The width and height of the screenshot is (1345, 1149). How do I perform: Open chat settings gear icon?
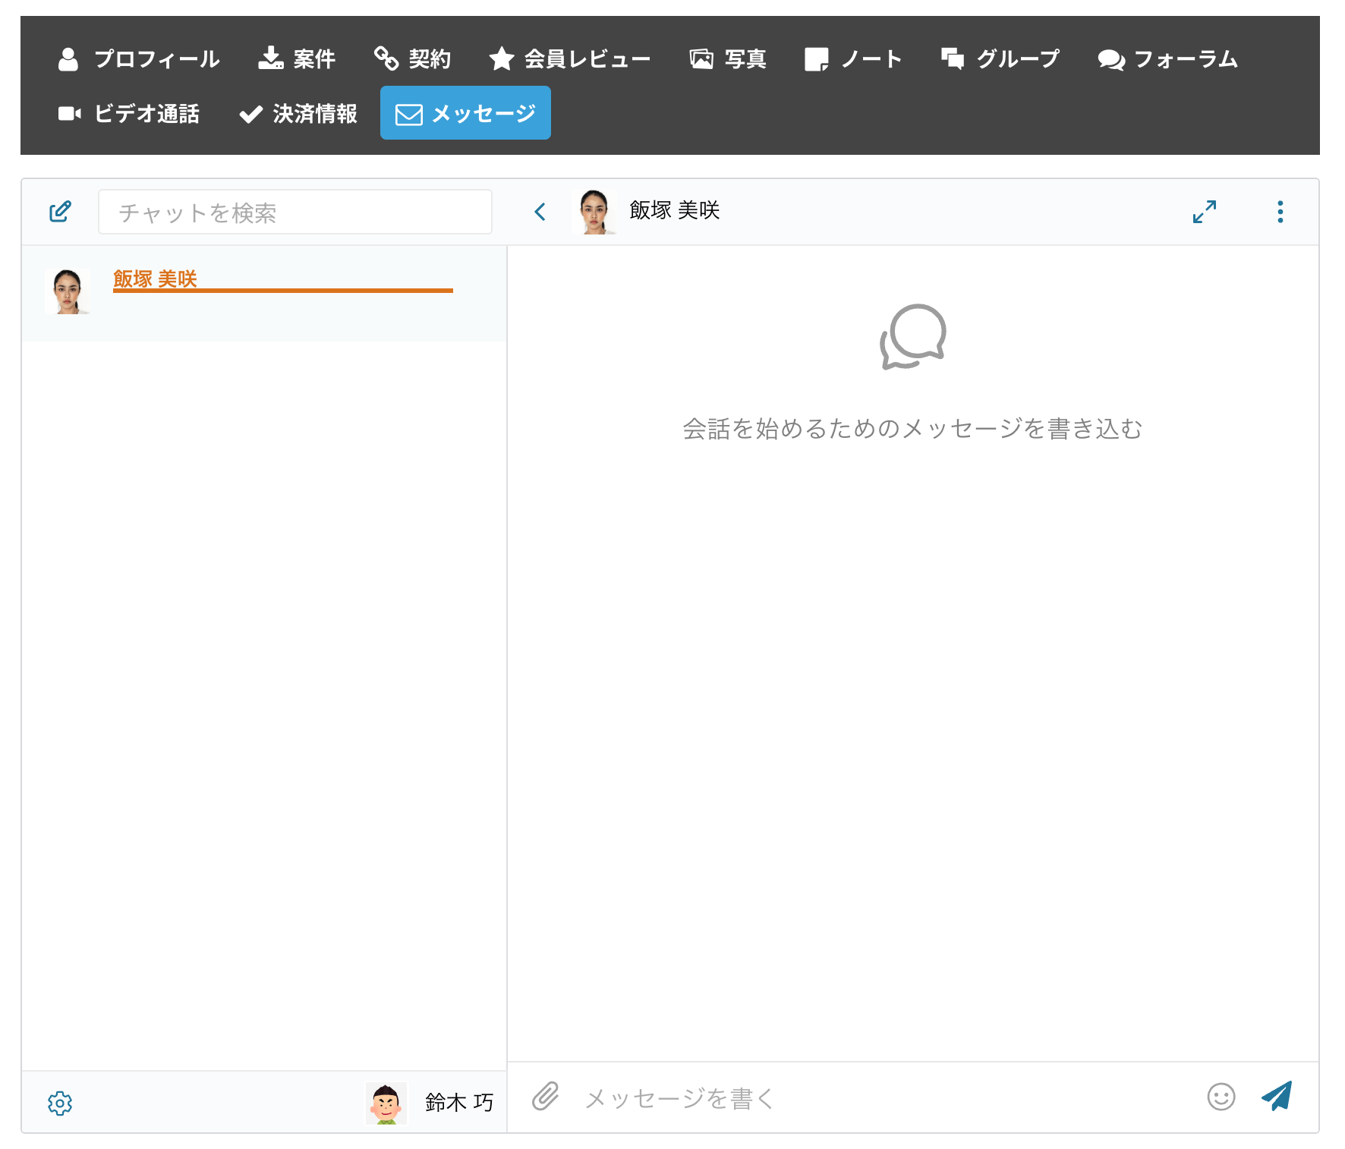coord(60,1103)
